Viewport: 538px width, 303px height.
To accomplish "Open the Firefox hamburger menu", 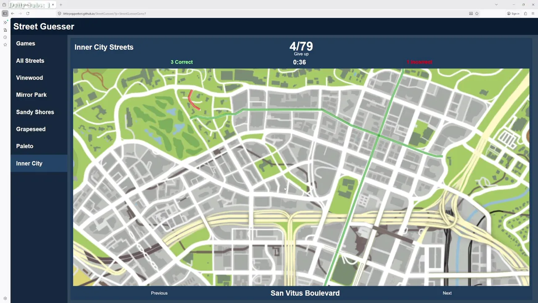I will coord(533,13).
